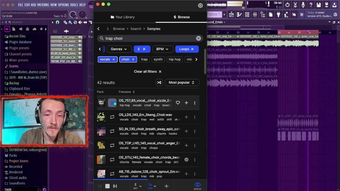This screenshot has height=191, width=340.
Task: Open FL Studio plugin picker plug icon
Action: [x=278, y=15]
